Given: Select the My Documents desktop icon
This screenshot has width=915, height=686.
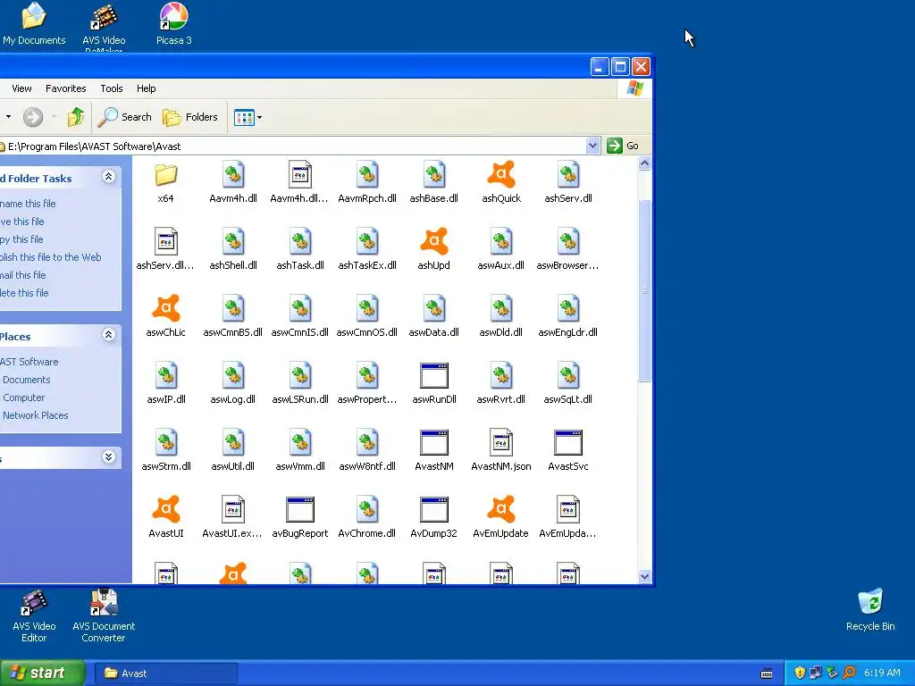Looking at the screenshot, I should (x=34, y=24).
